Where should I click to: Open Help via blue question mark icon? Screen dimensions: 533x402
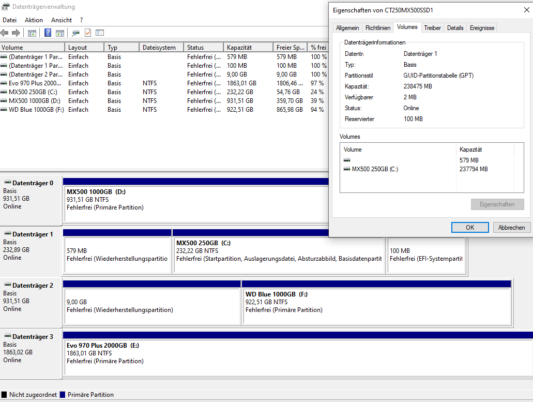48,33
